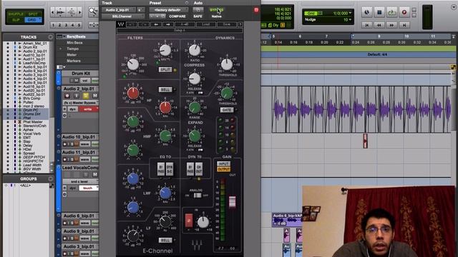Select SLIP edit mode
The height and width of the screenshot is (257, 458).
(x=16, y=20)
